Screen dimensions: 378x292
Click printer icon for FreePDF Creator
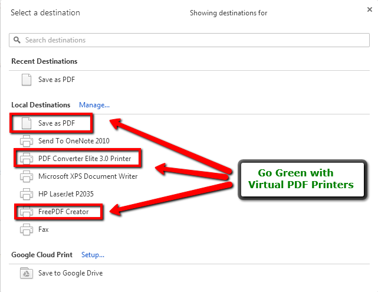(27, 212)
